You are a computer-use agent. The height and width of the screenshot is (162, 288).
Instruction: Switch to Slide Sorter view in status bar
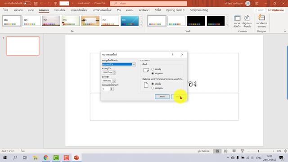coord(225,151)
